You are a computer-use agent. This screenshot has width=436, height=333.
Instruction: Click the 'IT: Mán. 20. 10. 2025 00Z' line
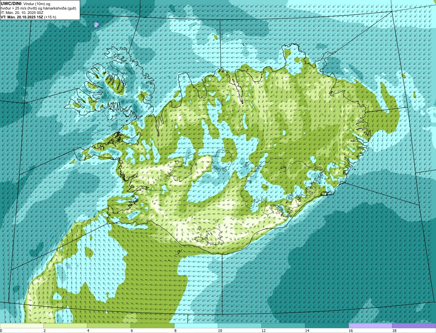[22, 13]
